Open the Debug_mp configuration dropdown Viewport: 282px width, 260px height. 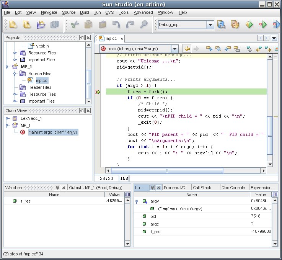210,25
